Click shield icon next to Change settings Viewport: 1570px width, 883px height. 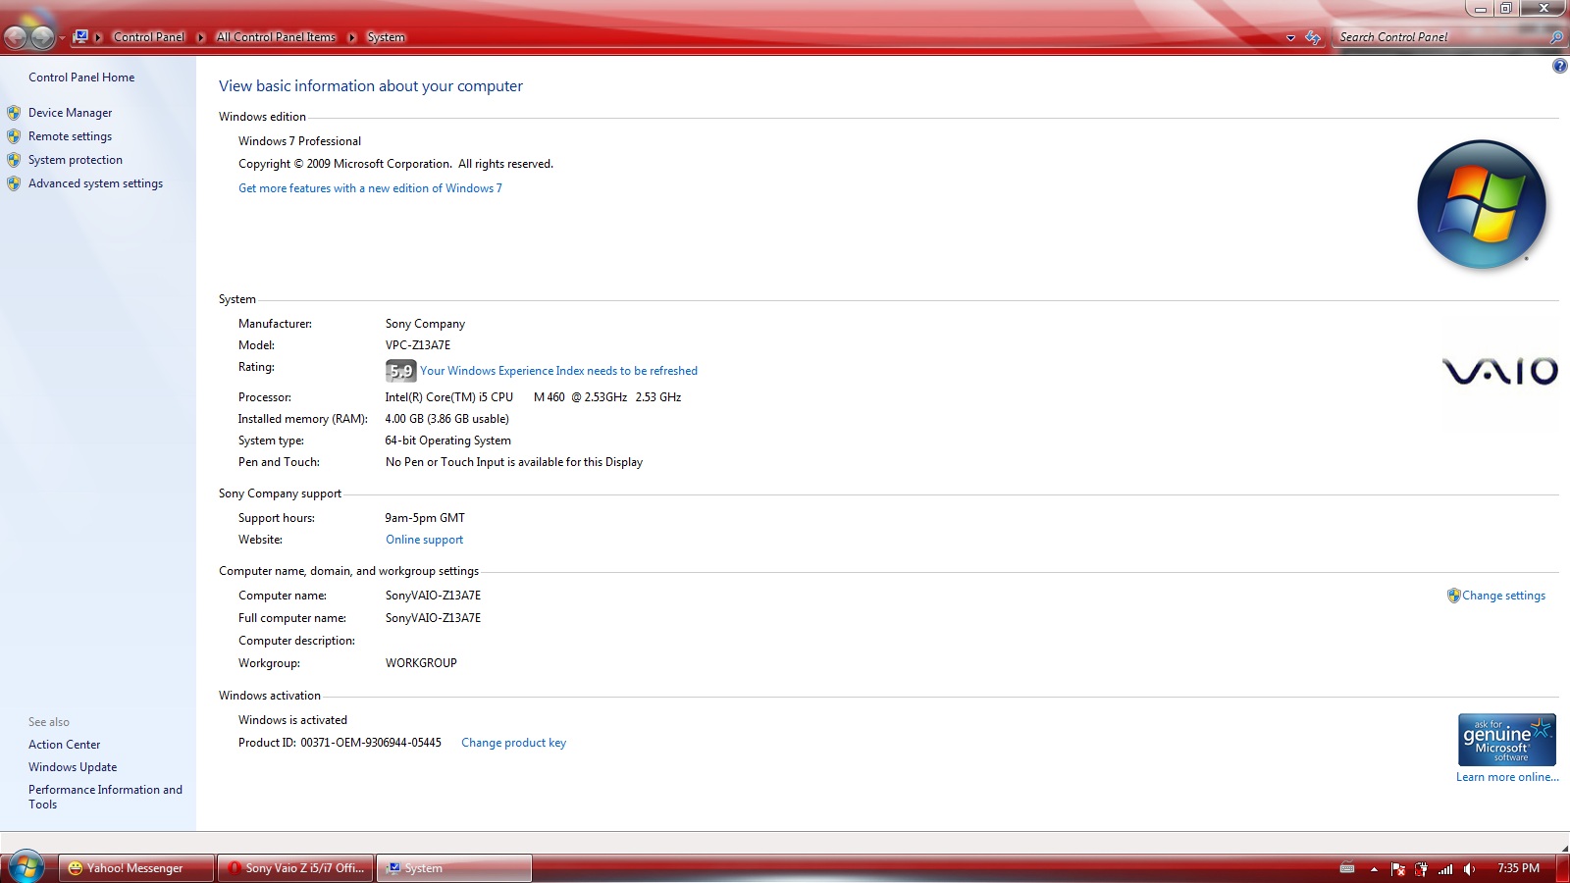point(1453,596)
